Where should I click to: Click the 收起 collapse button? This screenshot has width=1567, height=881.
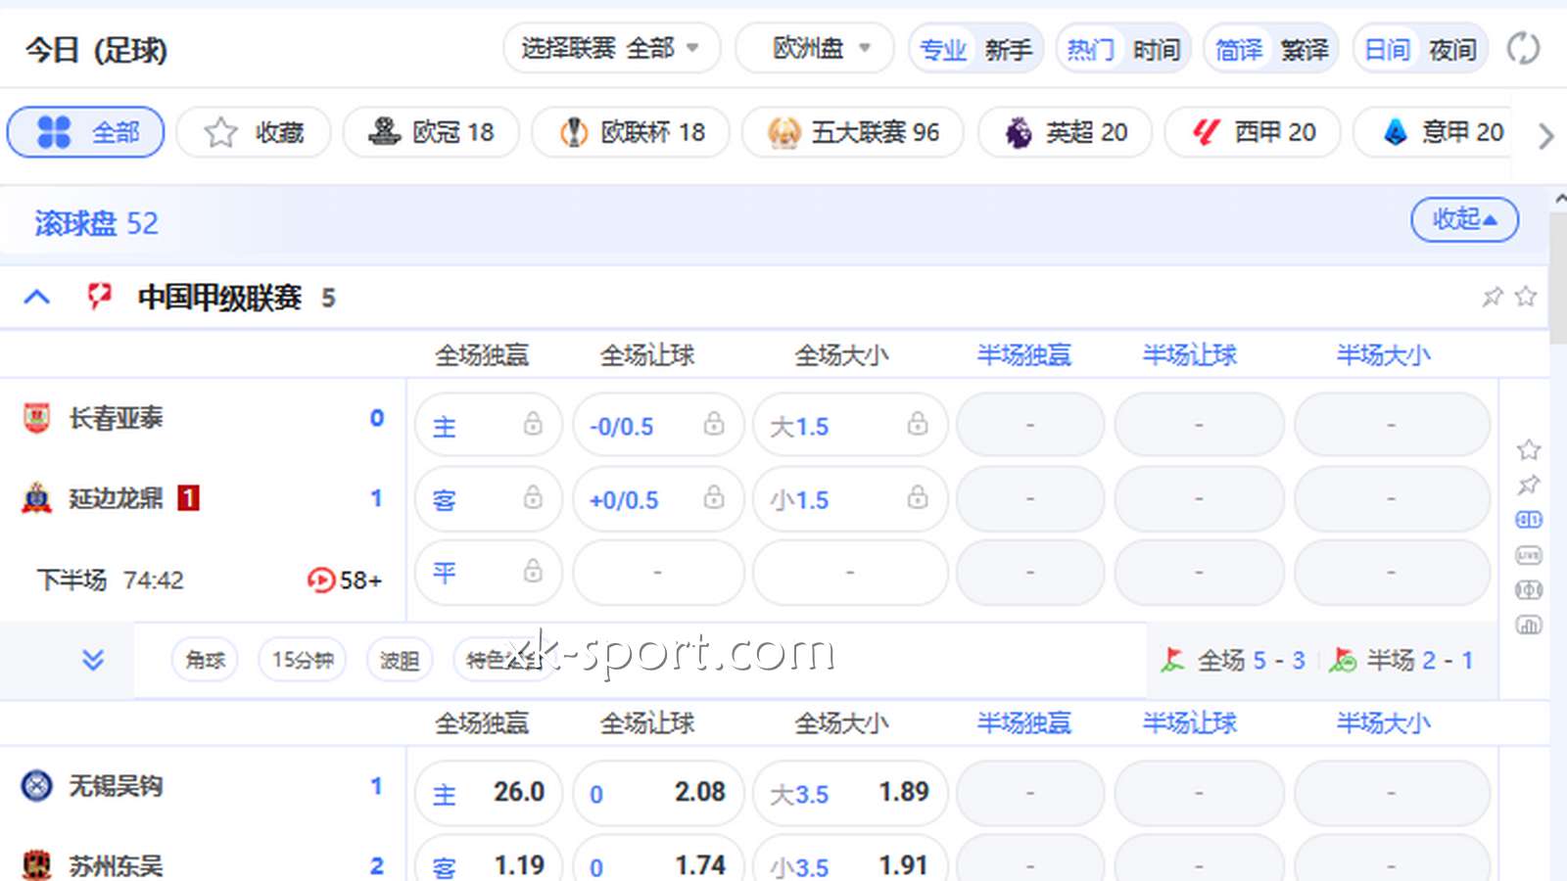(1464, 219)
